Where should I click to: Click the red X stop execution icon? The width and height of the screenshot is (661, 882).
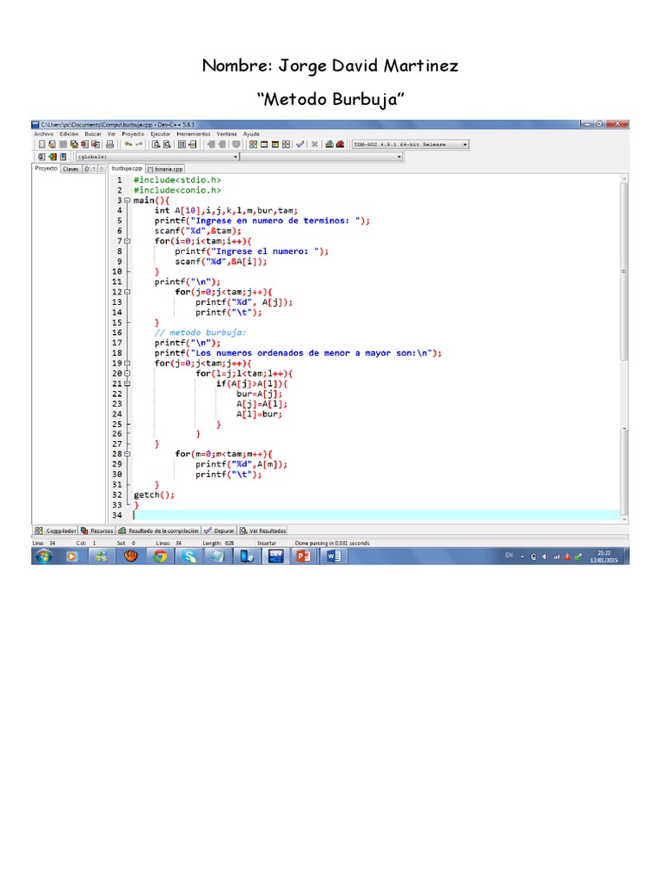click(315, 145)
